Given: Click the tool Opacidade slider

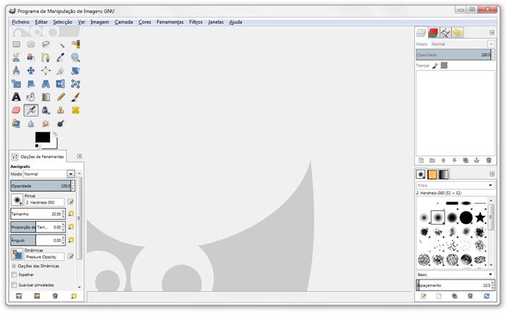Looking at the screenshot, I should pyautogui.click(x=41, y=186).
